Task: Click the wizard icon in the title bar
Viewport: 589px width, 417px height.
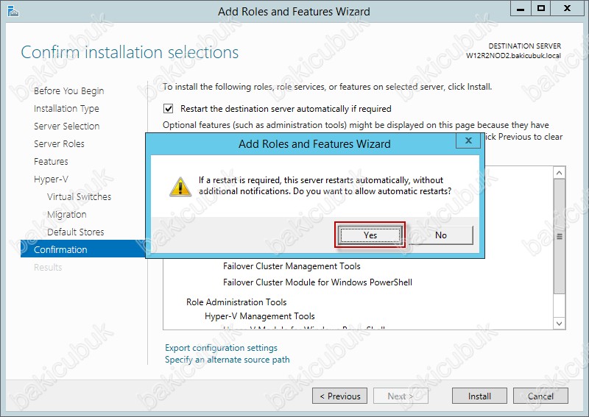Action: click(x=13, y=11)
